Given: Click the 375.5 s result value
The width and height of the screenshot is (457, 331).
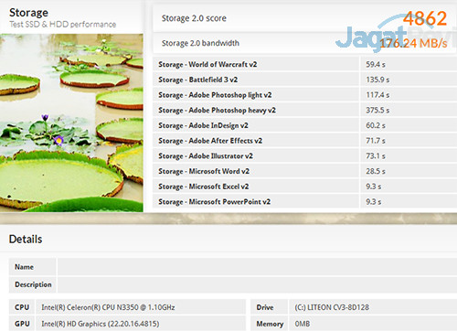Looking at the screenshot, I should pos(377,111).
